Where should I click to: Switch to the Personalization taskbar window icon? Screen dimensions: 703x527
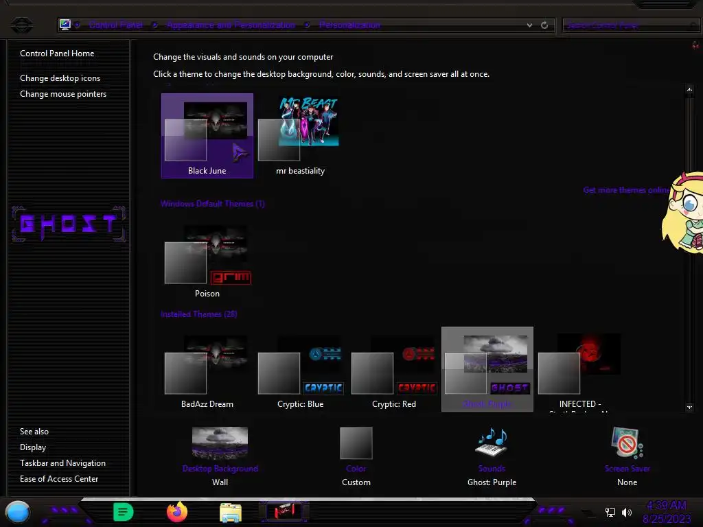[284, 511]
